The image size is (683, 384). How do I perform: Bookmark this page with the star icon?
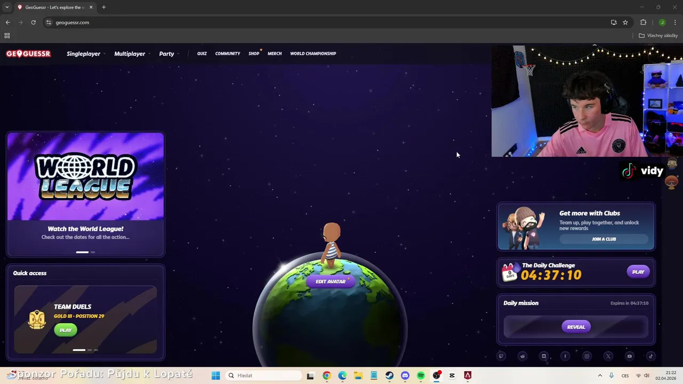click(625, 22)
